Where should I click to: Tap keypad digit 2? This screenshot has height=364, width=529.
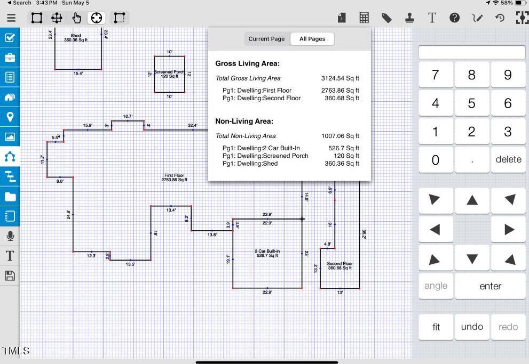(x=472, y=132)
